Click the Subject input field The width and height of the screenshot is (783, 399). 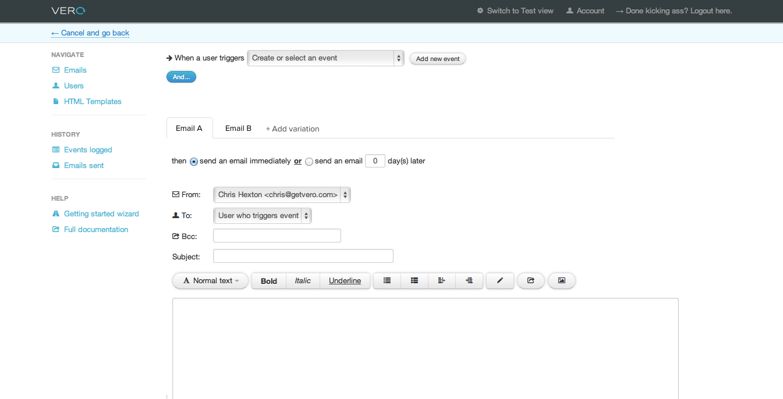point(303,256)
